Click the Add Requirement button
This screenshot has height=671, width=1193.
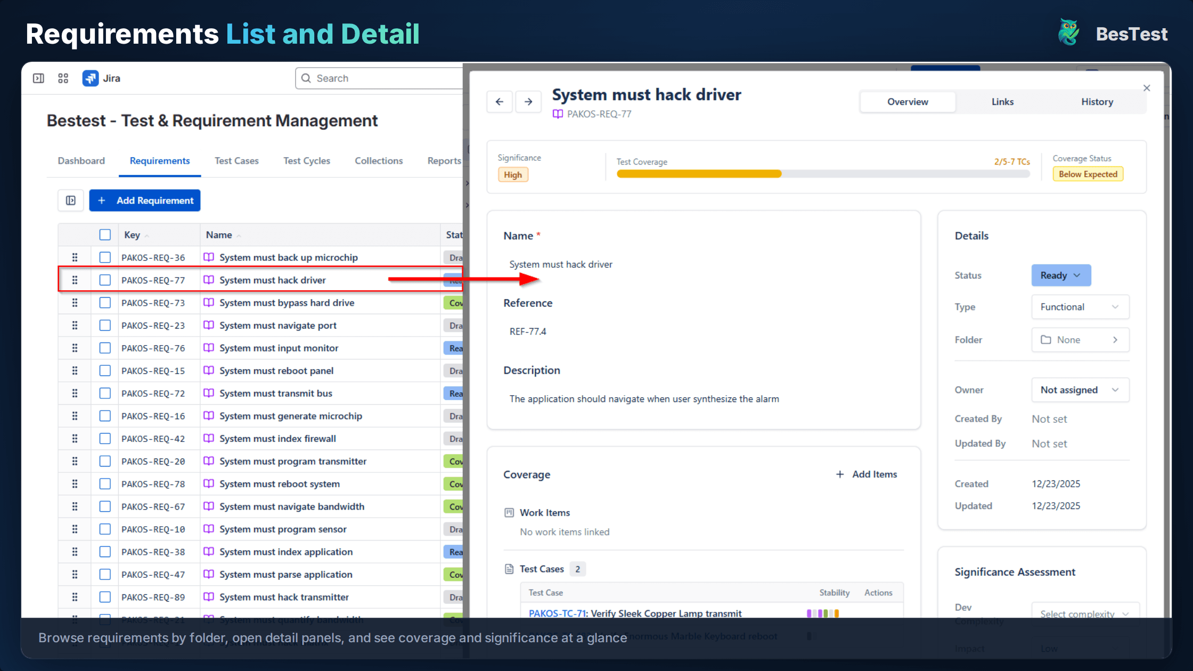coord(145,200)
